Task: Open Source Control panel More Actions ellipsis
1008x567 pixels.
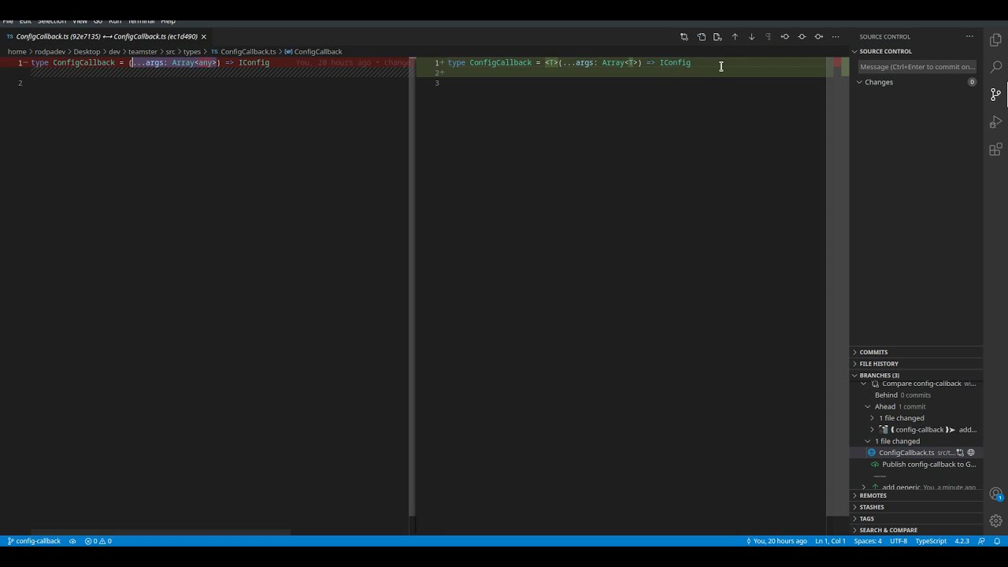Action: 969,37
